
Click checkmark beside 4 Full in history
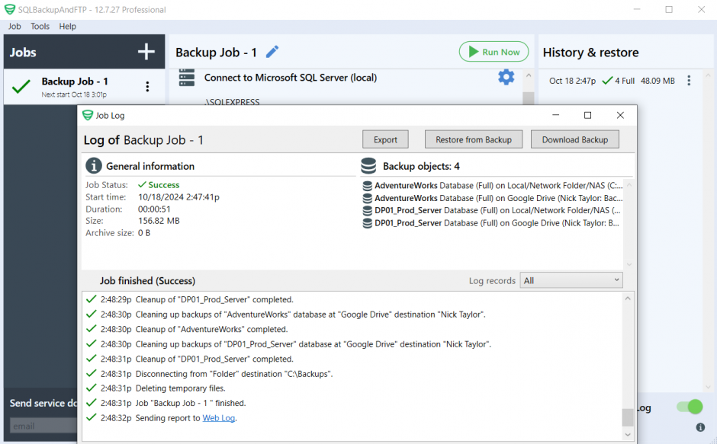pyautogui.click(x=607, y=81)
